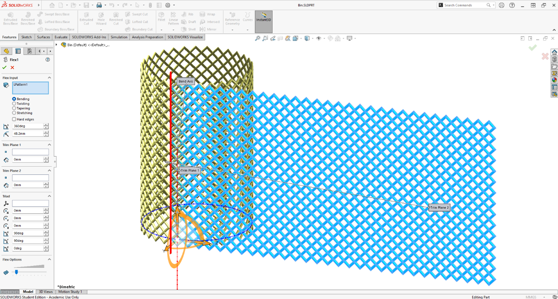Click the Trim Plane 1 reference field
The width and height of the screenshot is (558, 299).
coord(30,152)
